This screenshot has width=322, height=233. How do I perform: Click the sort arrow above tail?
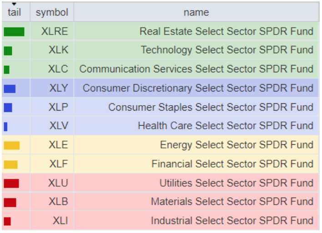(x=14, y=4)
